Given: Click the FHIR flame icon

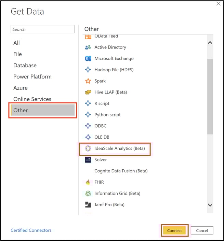Looking at the screenshot, I should point(88,182).
